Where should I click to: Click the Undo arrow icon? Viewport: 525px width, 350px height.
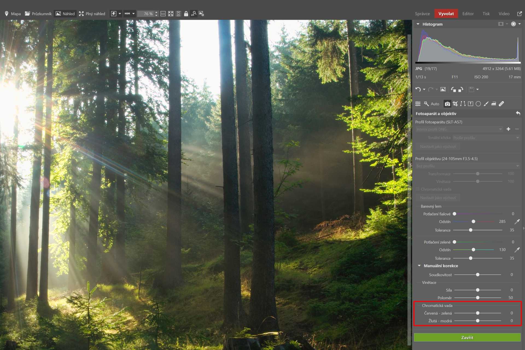coord(418,89)
